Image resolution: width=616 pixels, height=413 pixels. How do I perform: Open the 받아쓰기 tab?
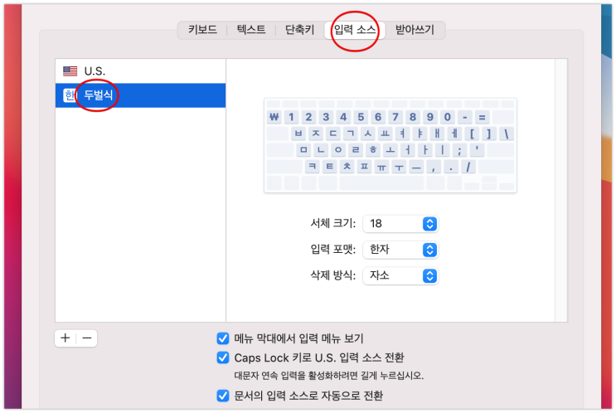coord(415,30)
